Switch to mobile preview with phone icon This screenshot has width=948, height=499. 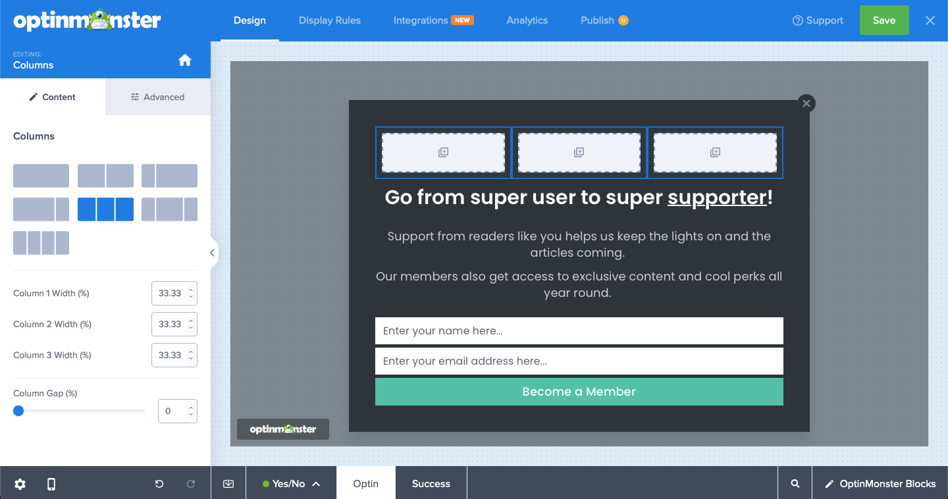51,483
